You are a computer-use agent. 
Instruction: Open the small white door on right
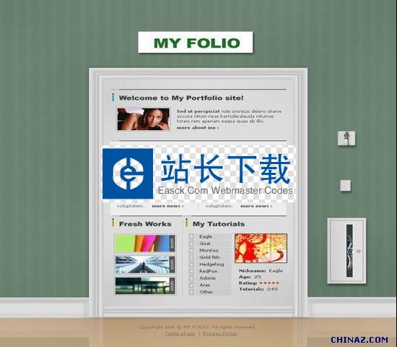pyautogui.click(x=346, y=251)
